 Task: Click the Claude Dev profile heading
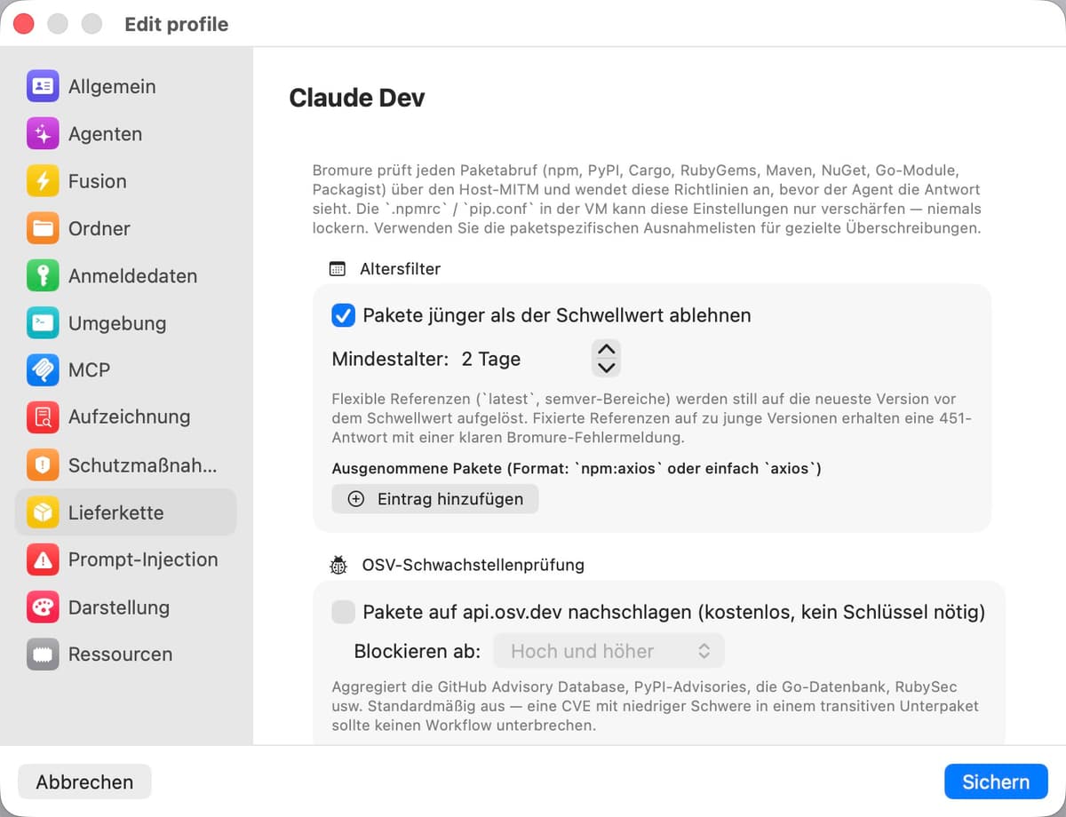[357, 98]
